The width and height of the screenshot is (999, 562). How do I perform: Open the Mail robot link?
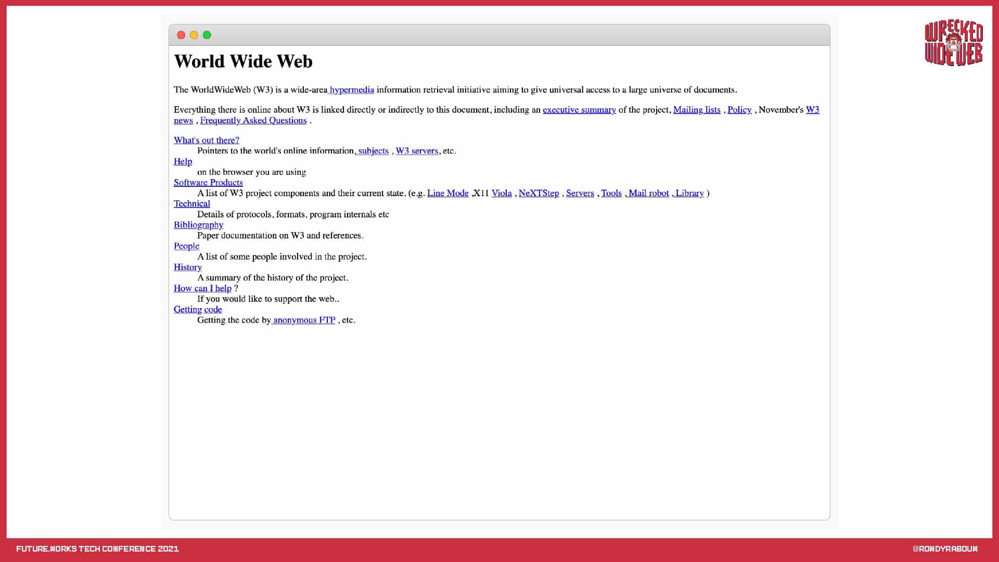648,193
